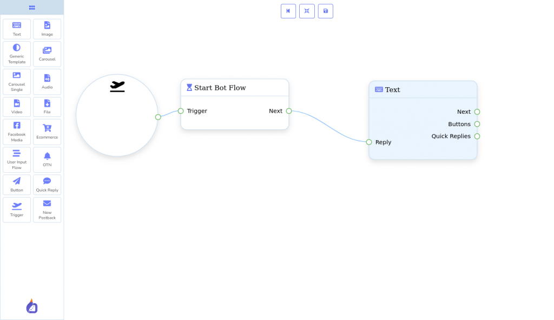This screenshot has height=320, width=554.
Task: Save the bot flow with the floppy disk button
Action: pos(326,11)
